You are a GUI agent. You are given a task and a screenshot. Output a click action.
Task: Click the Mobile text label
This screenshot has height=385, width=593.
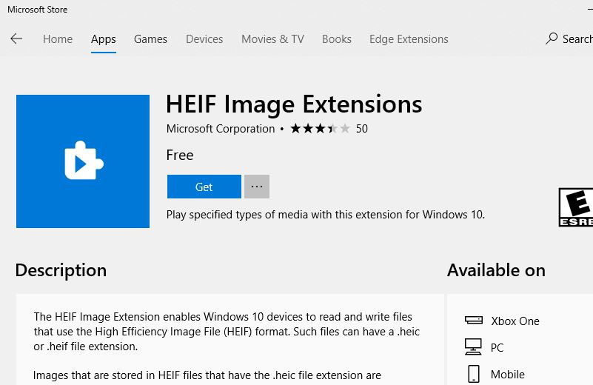[x=508, y=375]
